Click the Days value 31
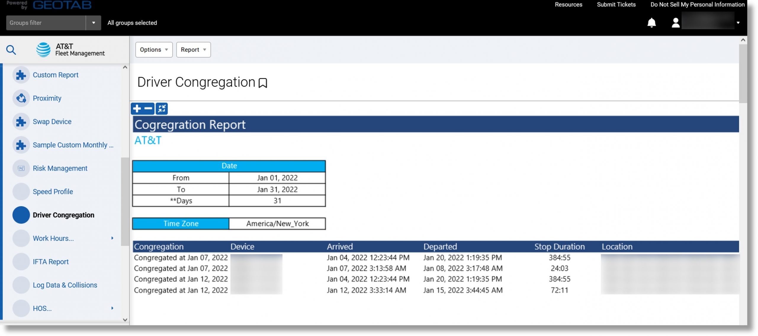The height and width of the screenshot is (336, 758). tap(277, 201)
